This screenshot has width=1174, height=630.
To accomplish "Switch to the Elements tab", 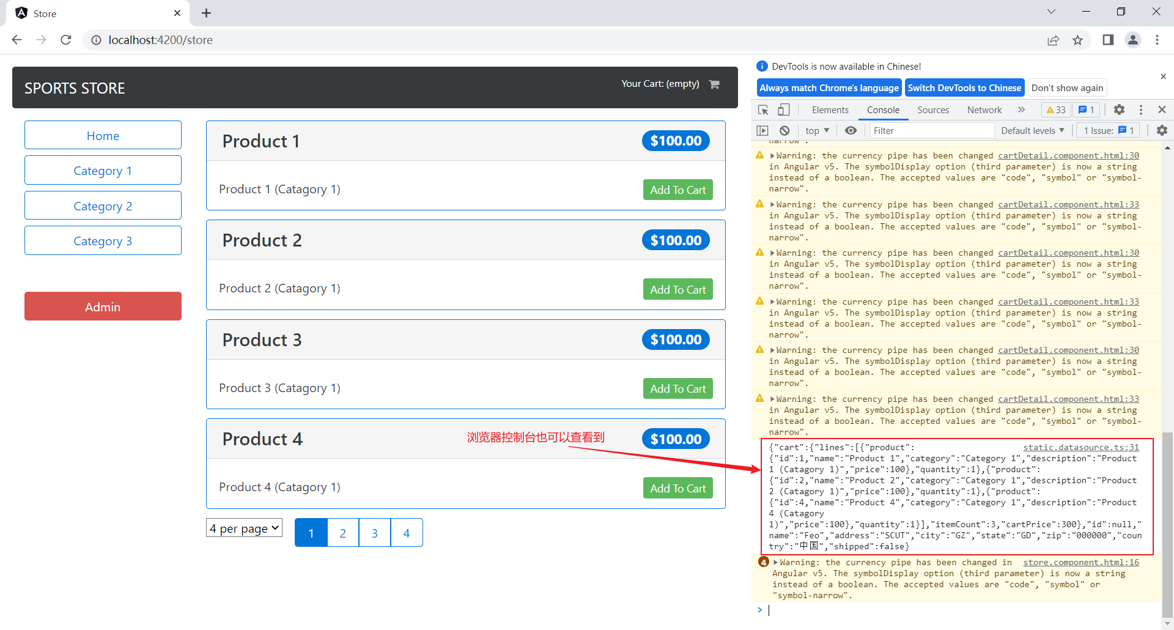I will coord(830,110).
